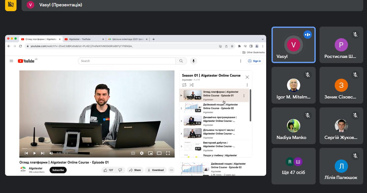The image size is (367, 193).
Task: Skip to next video in player
Action: pyautogui.click(x=43, y=153)
